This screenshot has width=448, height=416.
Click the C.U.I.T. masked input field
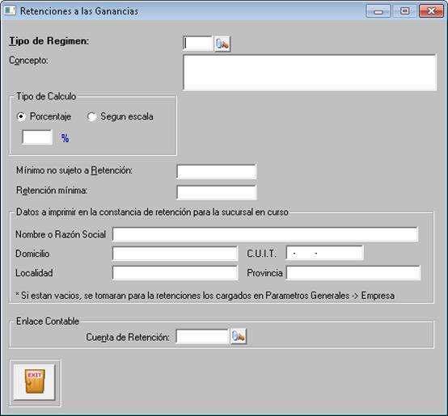[x=324, y=253]
